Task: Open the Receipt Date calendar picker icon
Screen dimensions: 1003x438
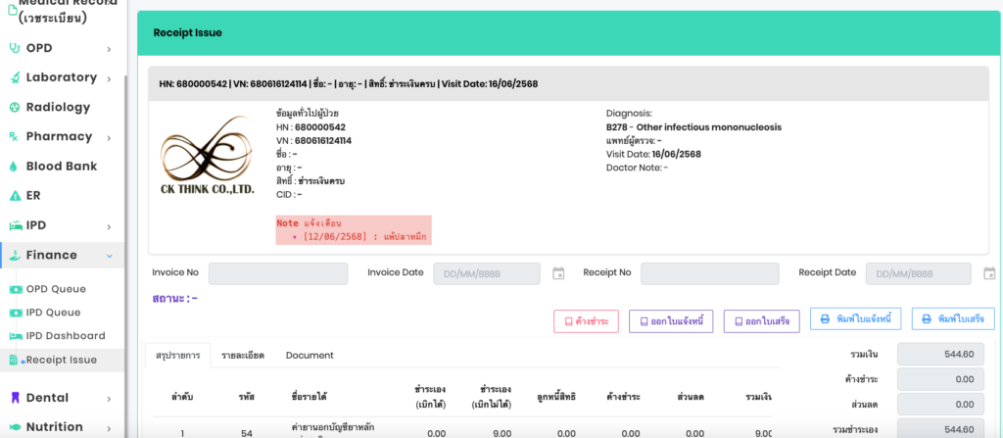Action: click(989, 273)
